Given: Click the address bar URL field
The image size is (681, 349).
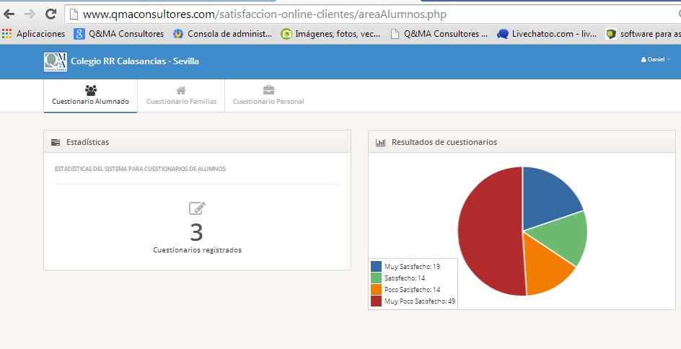Looking at the screenshot, I should tap(361, 14).
